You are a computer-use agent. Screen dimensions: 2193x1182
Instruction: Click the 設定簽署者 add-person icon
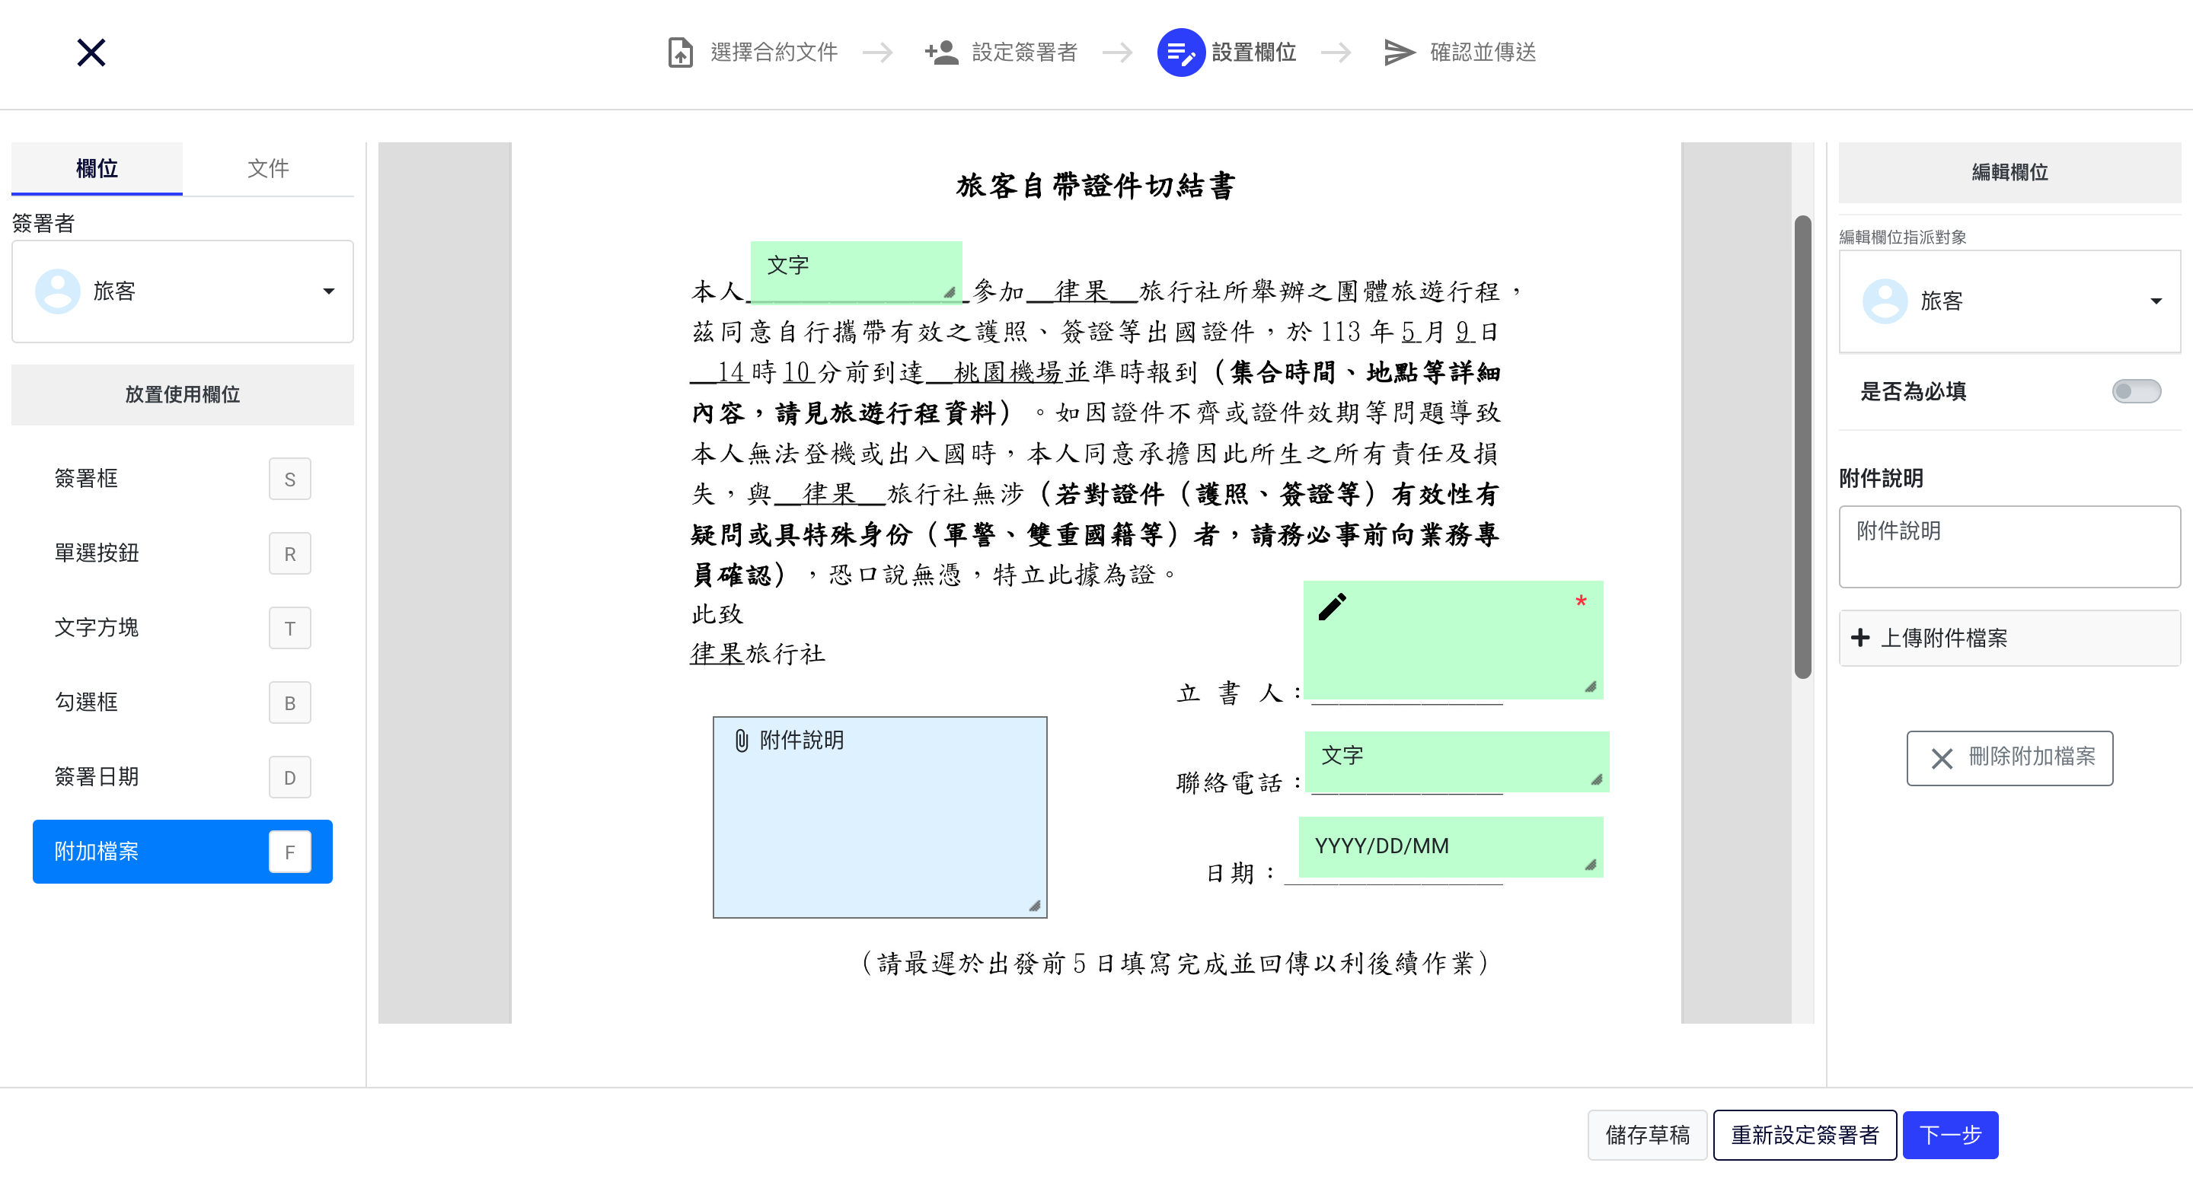(942, 53)
